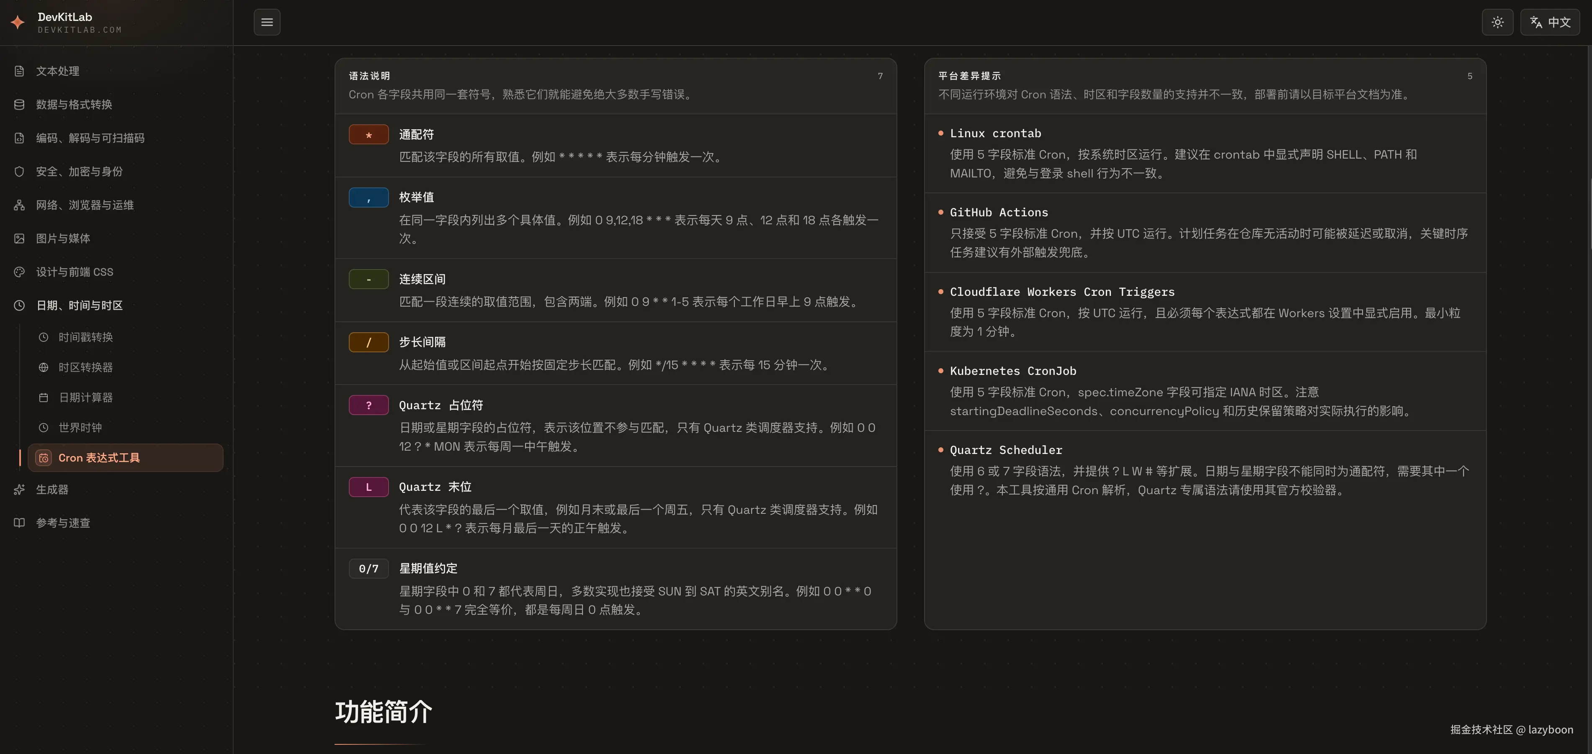Viewport: 1592px width, 754px height.
Task: Click the database icon beside 数据与格式转换
Action: click(x=19, y=104)
